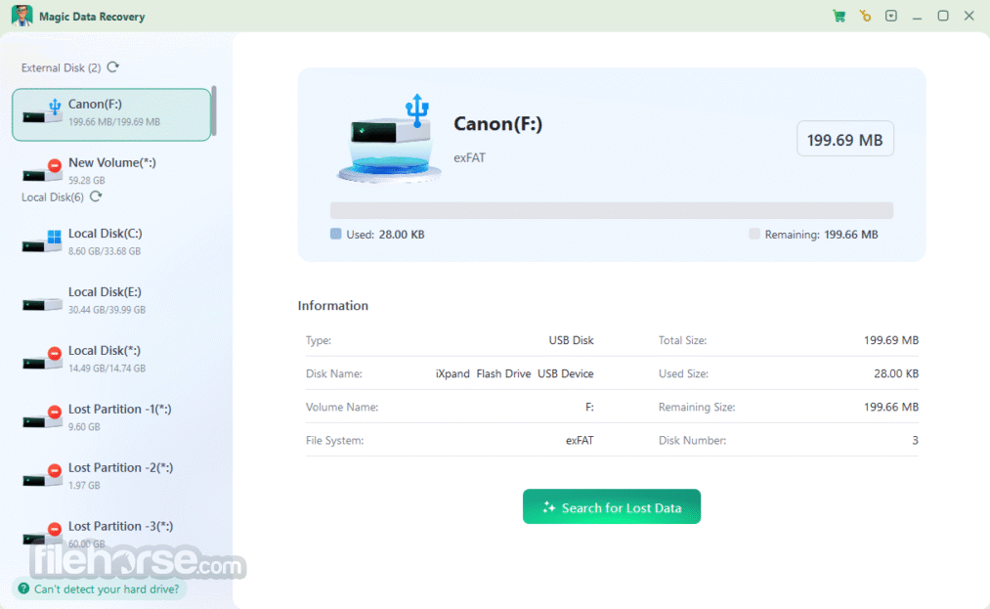The width and height of the screenshot is (990, 609).
Task: Close the Magic Data Recovery window
Action: tap(969, 16)
